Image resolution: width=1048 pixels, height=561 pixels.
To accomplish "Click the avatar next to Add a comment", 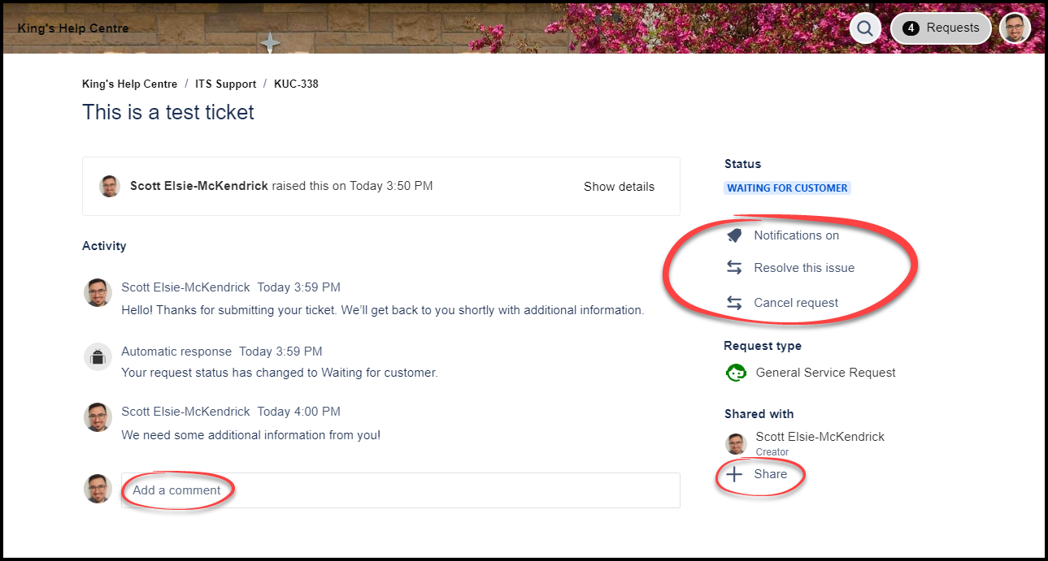I will click(98, 489).
